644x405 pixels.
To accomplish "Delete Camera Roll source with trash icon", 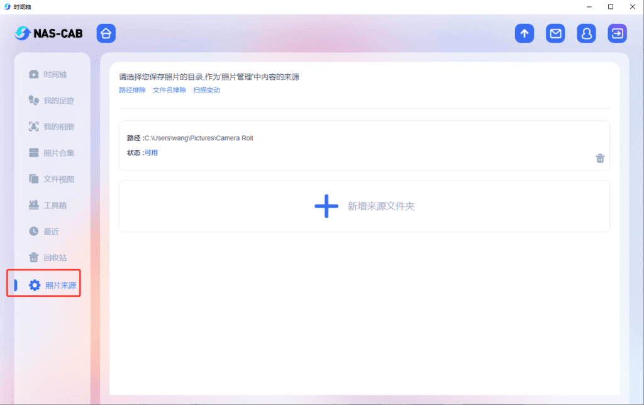I will (600, 158).
